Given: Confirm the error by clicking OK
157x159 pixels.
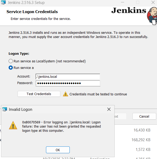Looking at the screenshot, I should (58, 150).
